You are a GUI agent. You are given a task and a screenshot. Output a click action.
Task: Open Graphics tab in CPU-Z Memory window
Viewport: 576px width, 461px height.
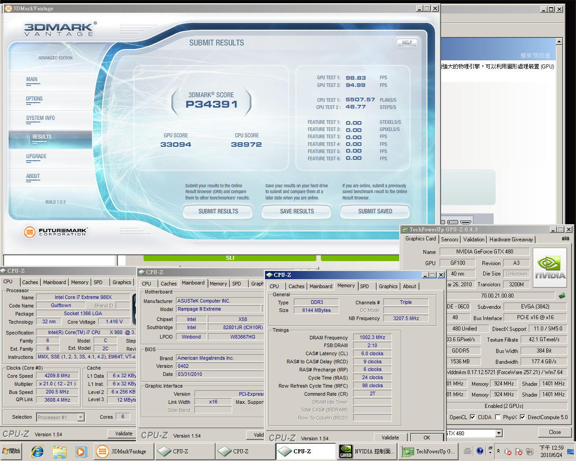388,286
